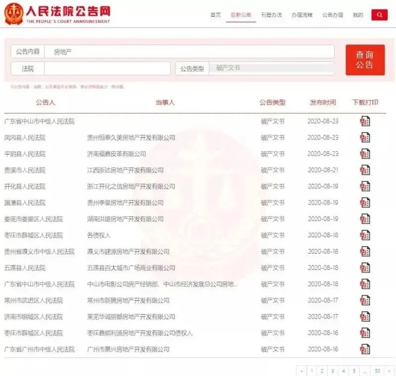Go to page 2 in pagination
The image size is (396, 376).
point(322,371)
